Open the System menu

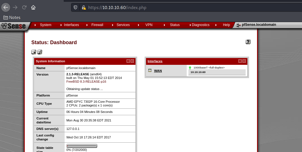[x=46, y=25]
